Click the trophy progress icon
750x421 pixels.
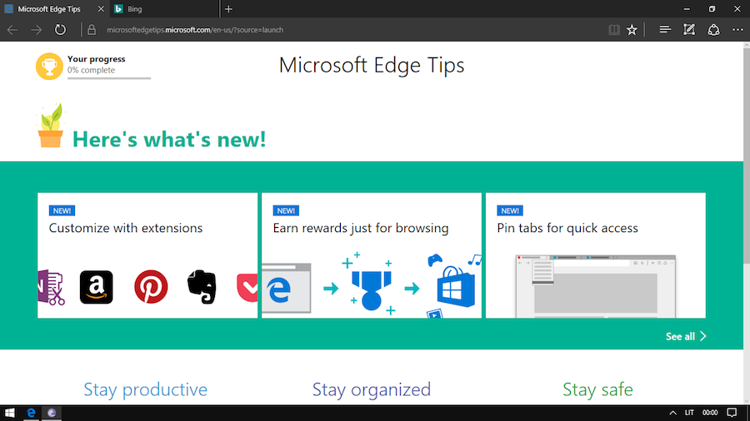coord(49,67)
